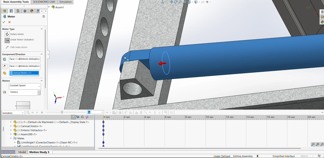Click the motion study filter funnel icon
The image size is (324, 158).
pos(73,117)
